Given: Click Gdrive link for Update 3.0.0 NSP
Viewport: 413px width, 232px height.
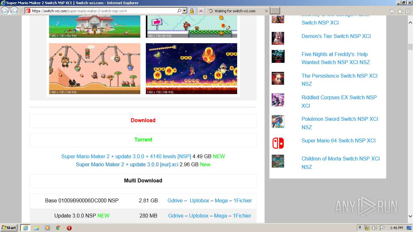Looking at the screenshot, I should point(176,216).
